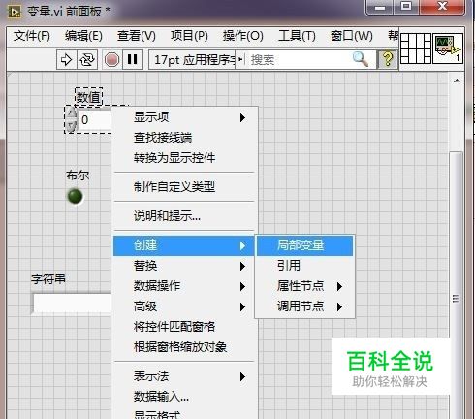Expand 调用节点 submenu

tap(305, 306)
